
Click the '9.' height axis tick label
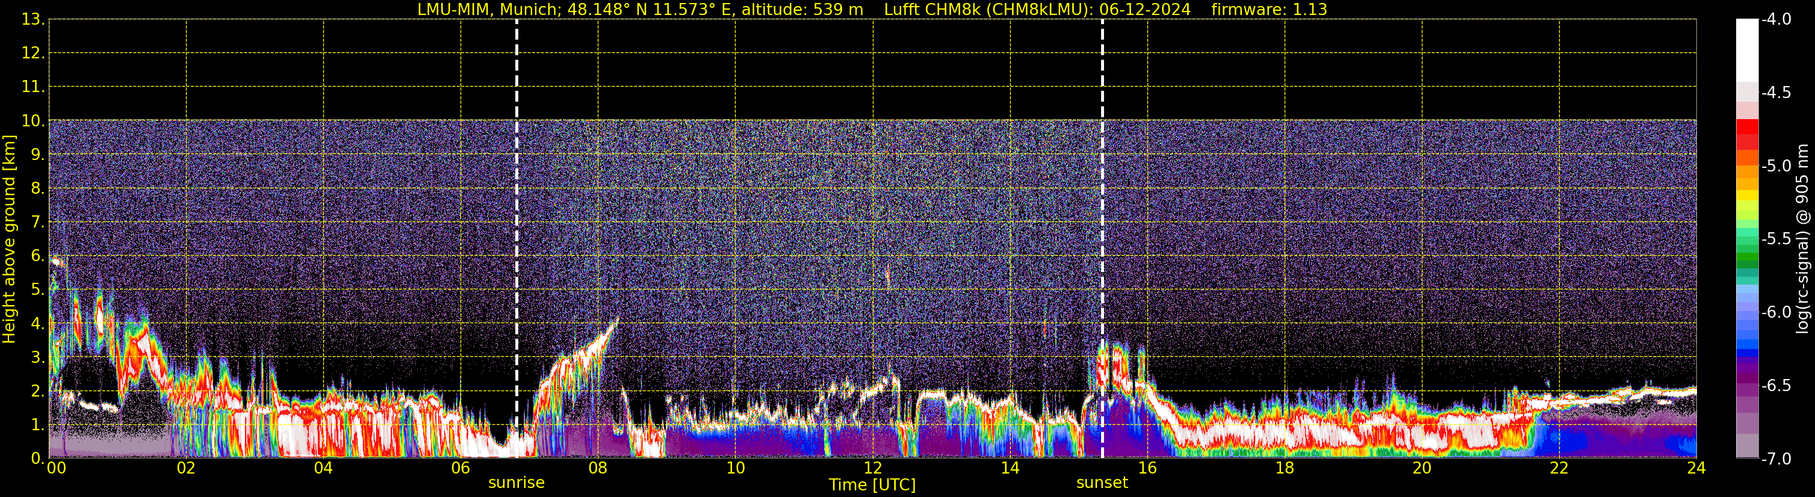pyautogui.click(x=38, y=155)
